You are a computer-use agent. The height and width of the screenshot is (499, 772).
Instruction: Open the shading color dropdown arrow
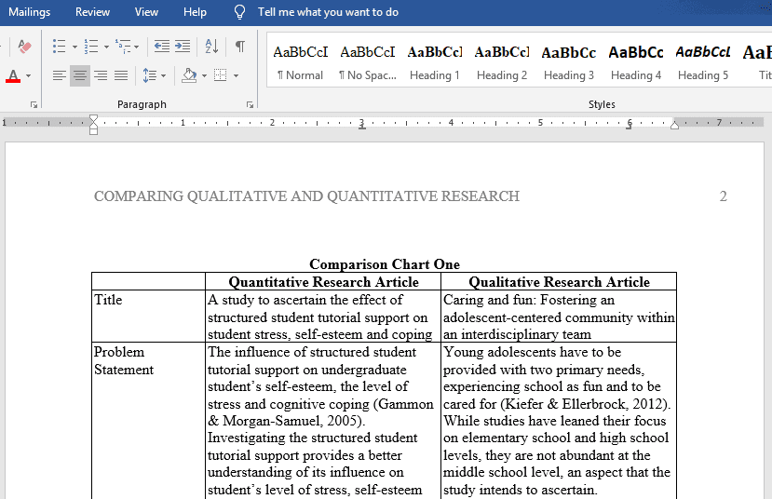[x=204, y=75]
